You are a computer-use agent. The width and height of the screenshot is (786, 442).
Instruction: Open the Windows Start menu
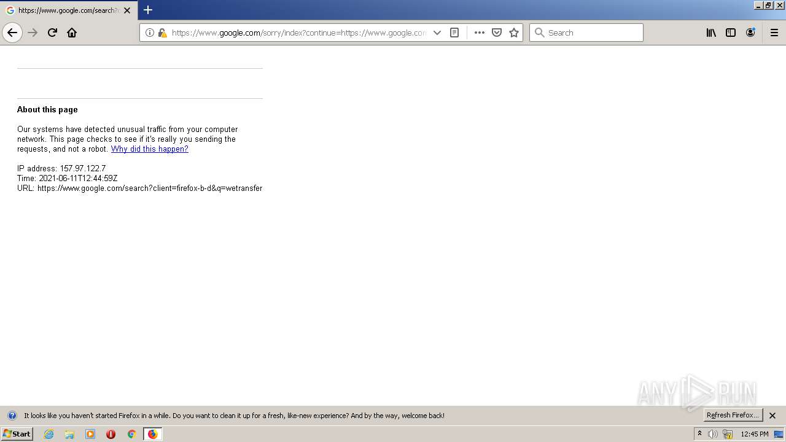click(17, 434)
